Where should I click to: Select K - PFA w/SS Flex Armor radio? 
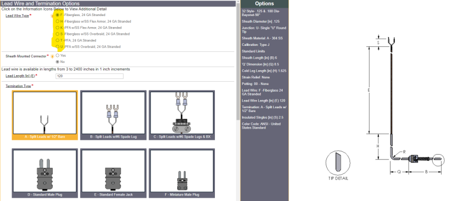point(58,28)
